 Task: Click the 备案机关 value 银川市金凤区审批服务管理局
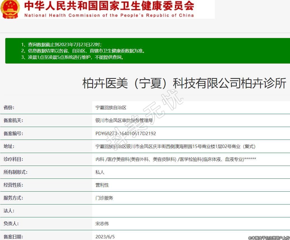tap(124, 121)
